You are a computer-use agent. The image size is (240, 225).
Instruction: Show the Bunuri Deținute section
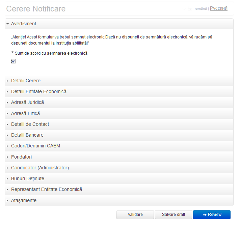pos(27,178)
